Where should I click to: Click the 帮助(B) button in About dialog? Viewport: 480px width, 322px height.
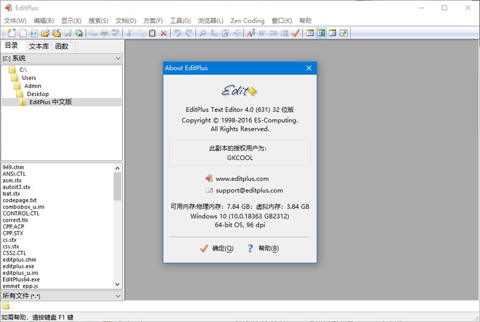263,248
